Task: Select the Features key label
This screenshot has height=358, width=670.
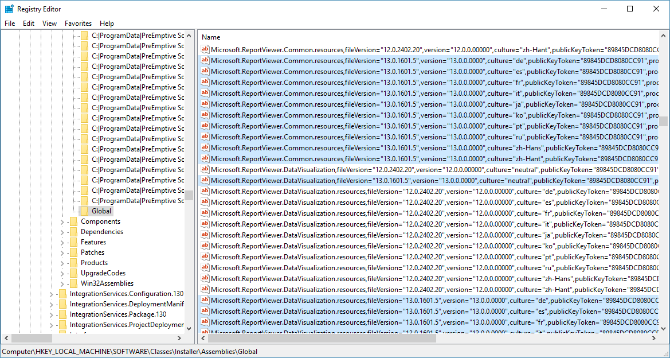Action: [x=93, y=242]
